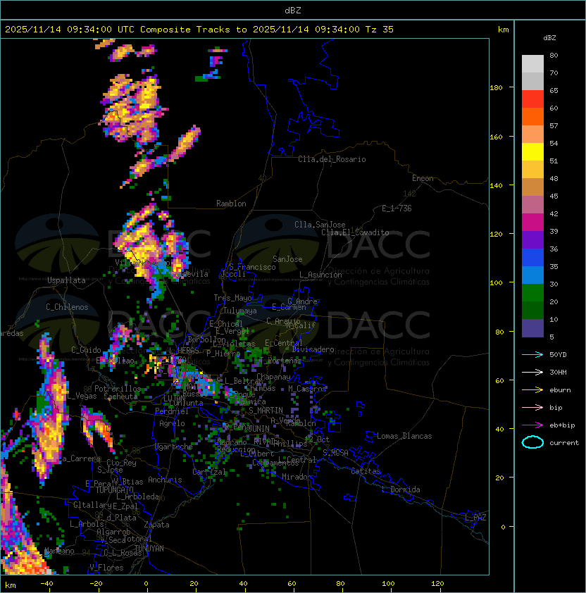This screenshot has width=586, height=593.
Task: Click the 'Lomas_Blancas' map label
Action: coord(404,436)
